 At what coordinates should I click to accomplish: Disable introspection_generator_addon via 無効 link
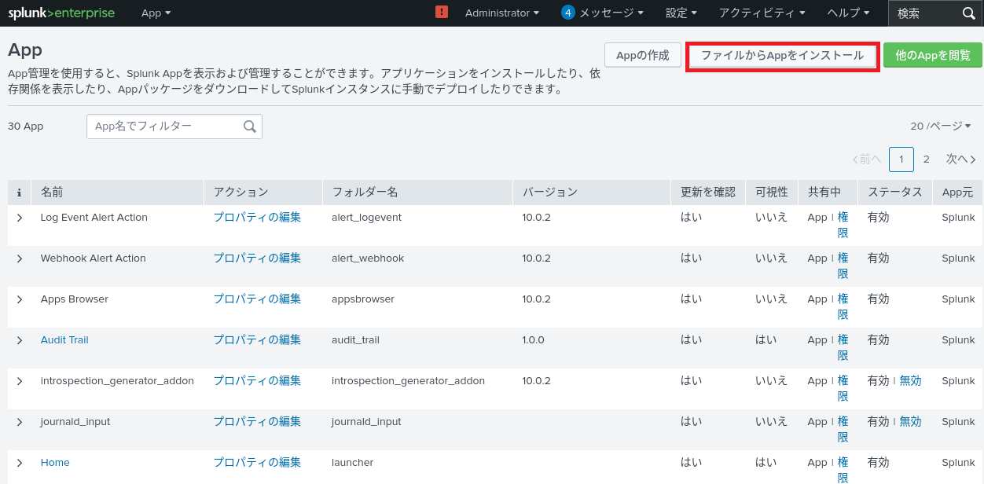coord(910,381)
